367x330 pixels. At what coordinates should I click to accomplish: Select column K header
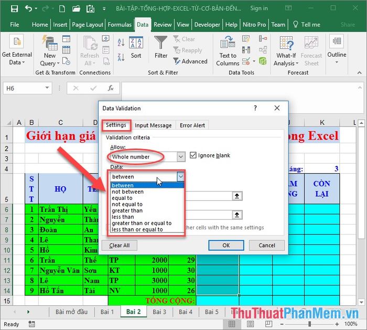[x=322, y=122]
